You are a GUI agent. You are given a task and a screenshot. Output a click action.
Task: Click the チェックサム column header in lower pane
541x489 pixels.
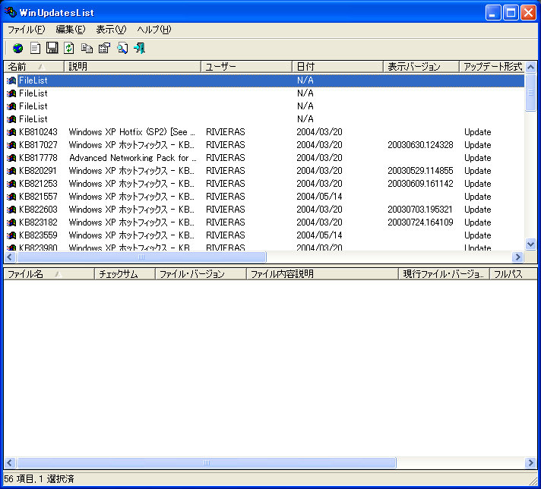(125, 274)
